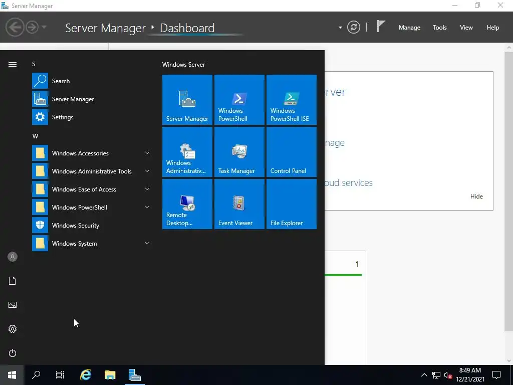This screenshot has height=385, width=513.
Task: Open Server Manager from the app list
Action: coord(92,99)
